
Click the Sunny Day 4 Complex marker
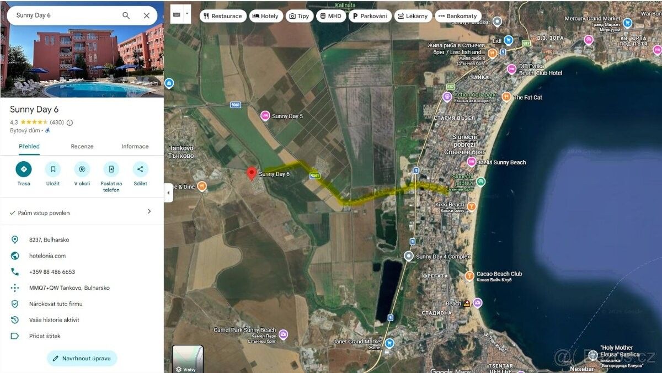(408, 256)
